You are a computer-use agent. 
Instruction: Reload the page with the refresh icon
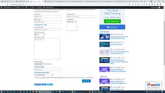point(7,5)
